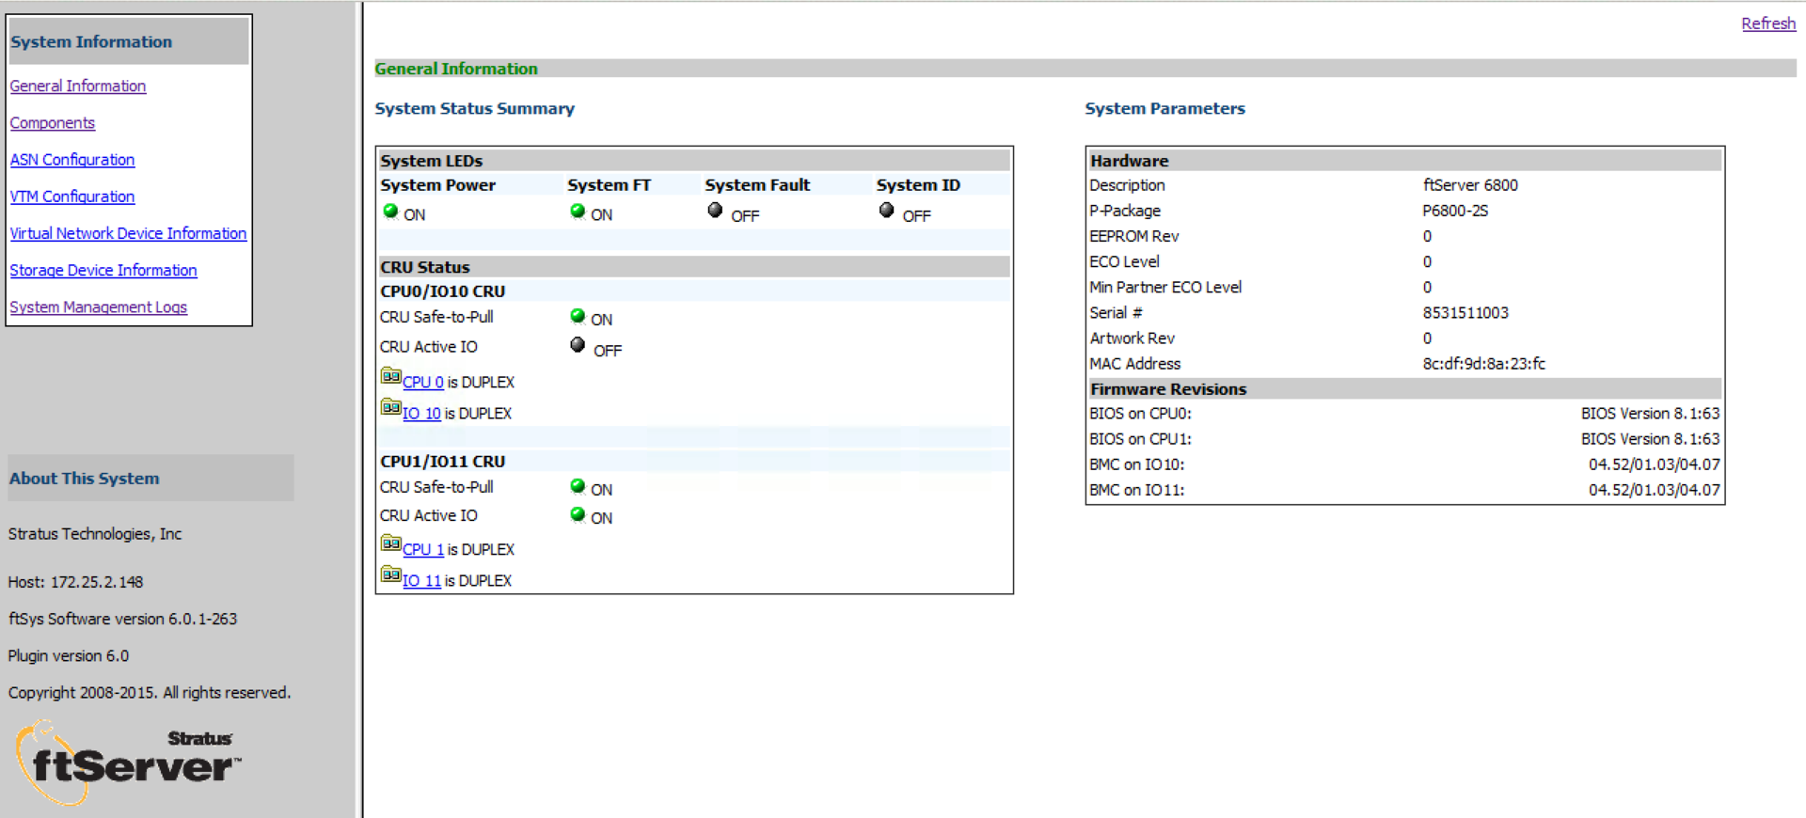The image size is (1806, 818).
Task: Click the ECO Level label
Action: point(1124,261)
